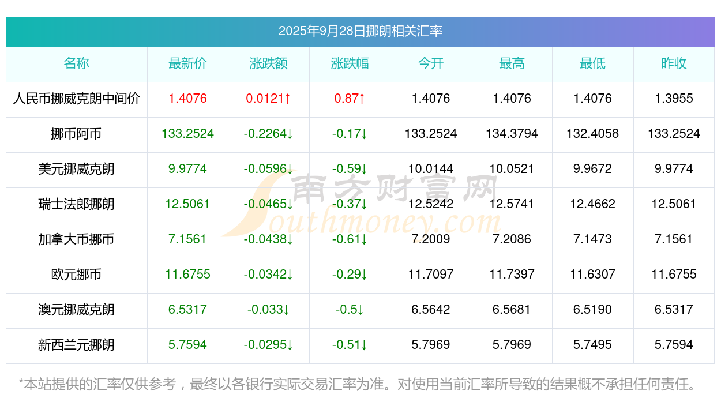Click the green latest price 5.7594
Image resolution: width=721 pixels, height=402 pixels.
click(187, 345)
